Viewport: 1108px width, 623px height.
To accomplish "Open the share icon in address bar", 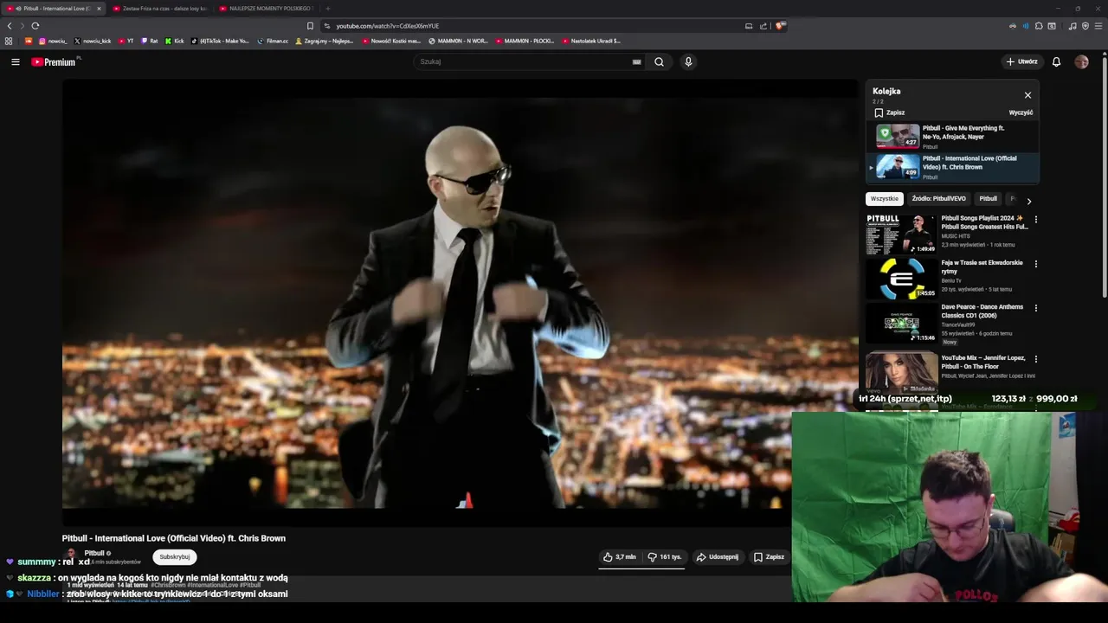I will [763, 26].
